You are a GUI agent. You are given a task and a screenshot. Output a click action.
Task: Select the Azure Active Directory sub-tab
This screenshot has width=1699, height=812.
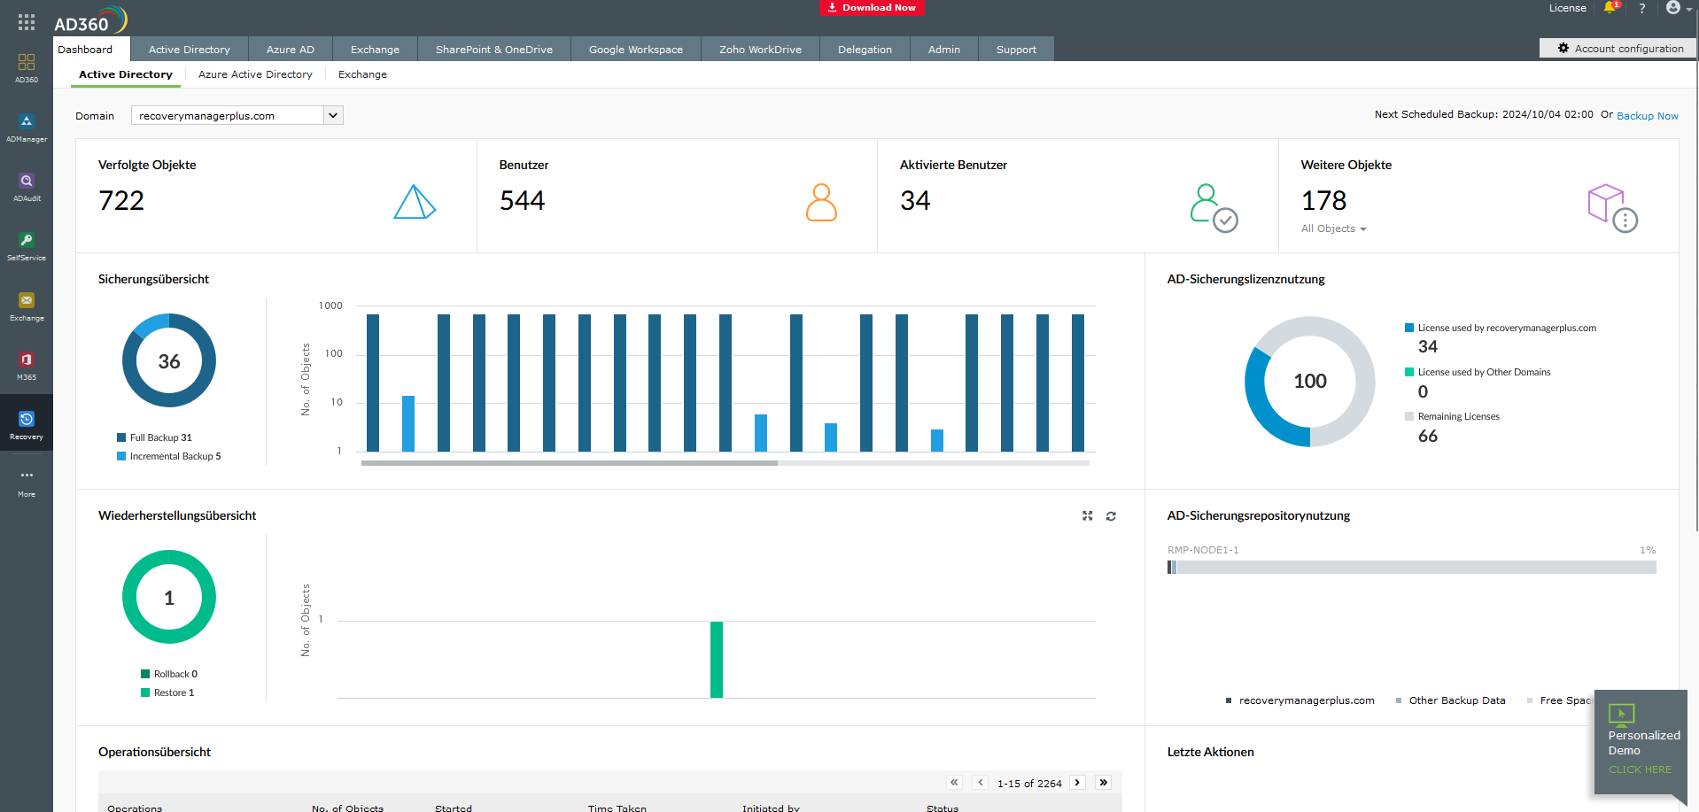[x=255, y=74]
